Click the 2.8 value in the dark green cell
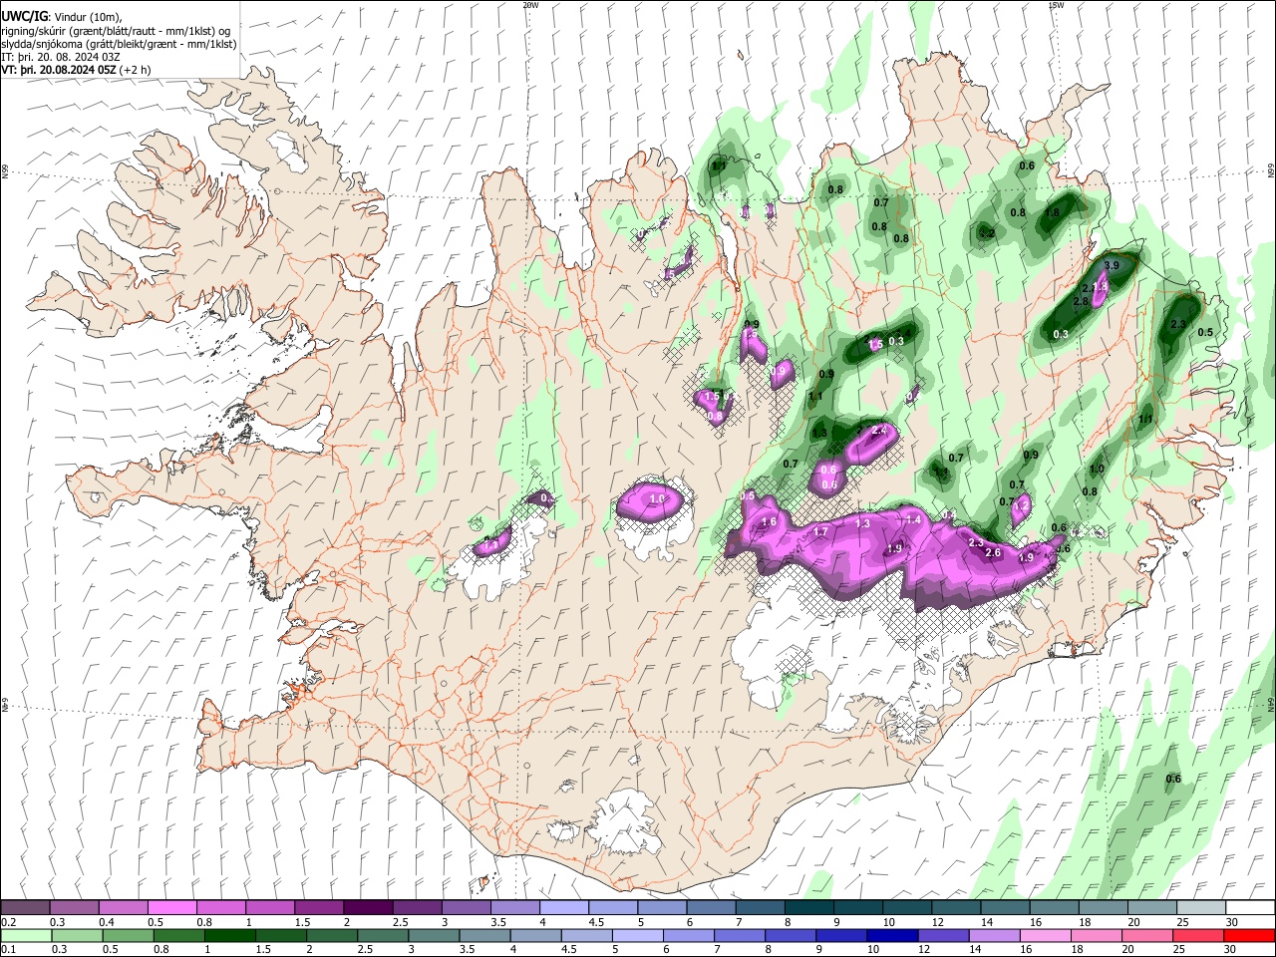The width and height of the screenshot is (1276, 957). pyautogui.click(x=1081, y=301)
